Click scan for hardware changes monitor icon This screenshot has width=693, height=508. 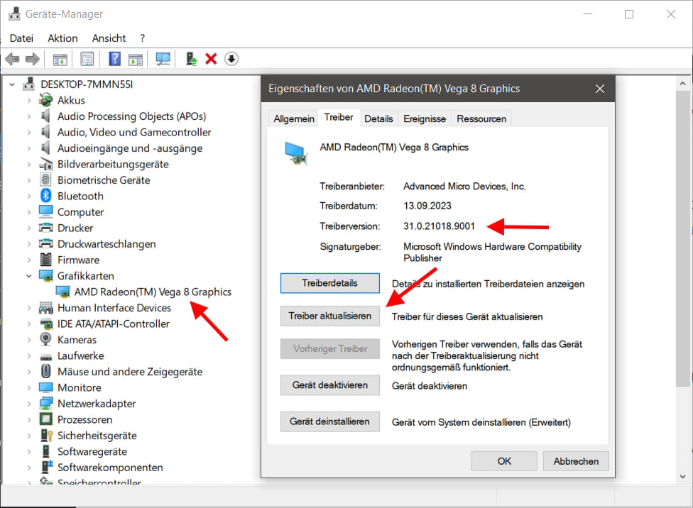click(163, 59)
